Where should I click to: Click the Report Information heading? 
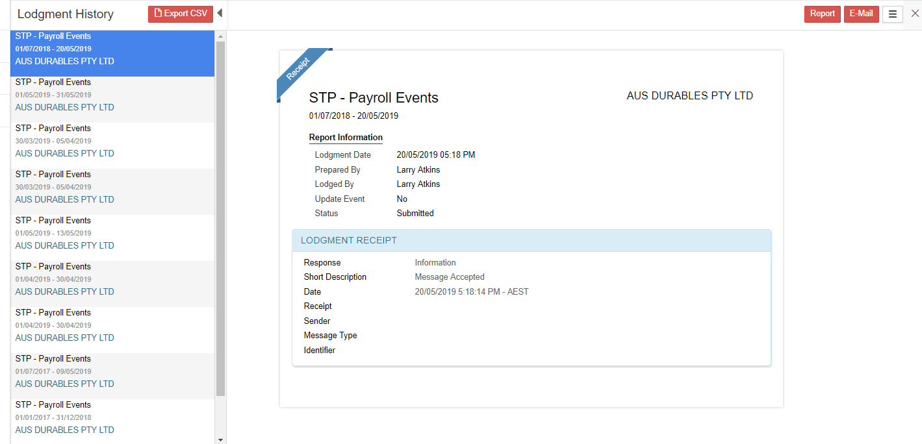pyautogui.click(x=346, y=138)
